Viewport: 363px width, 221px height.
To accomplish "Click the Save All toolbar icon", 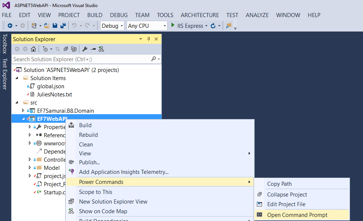I will [62, 26].
